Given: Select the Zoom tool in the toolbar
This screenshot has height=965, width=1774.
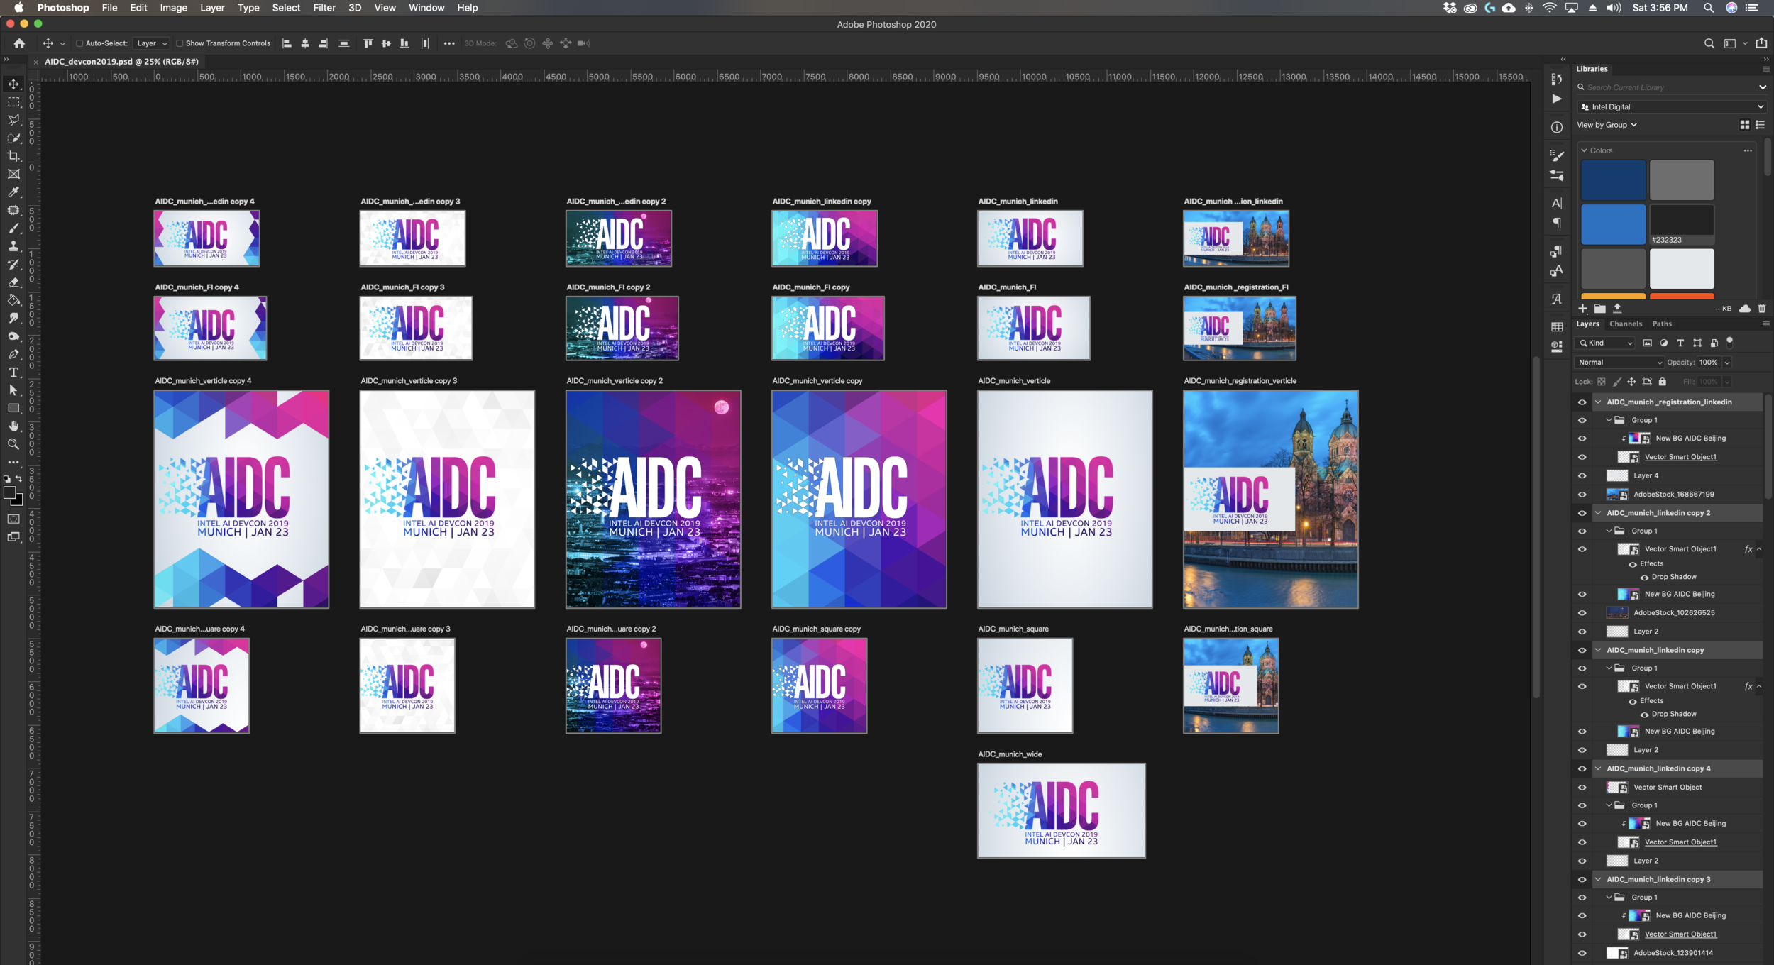Looking at the screenshot, I should (13, 444).
